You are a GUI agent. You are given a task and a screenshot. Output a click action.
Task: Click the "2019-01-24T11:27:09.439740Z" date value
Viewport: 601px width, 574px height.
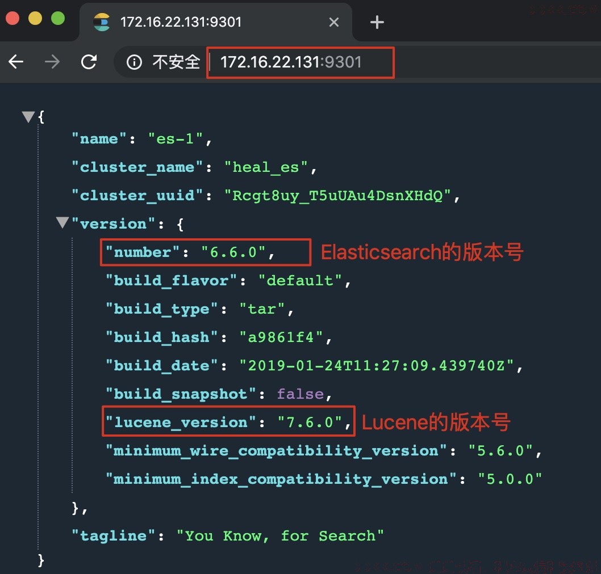(x=377, y=365)
